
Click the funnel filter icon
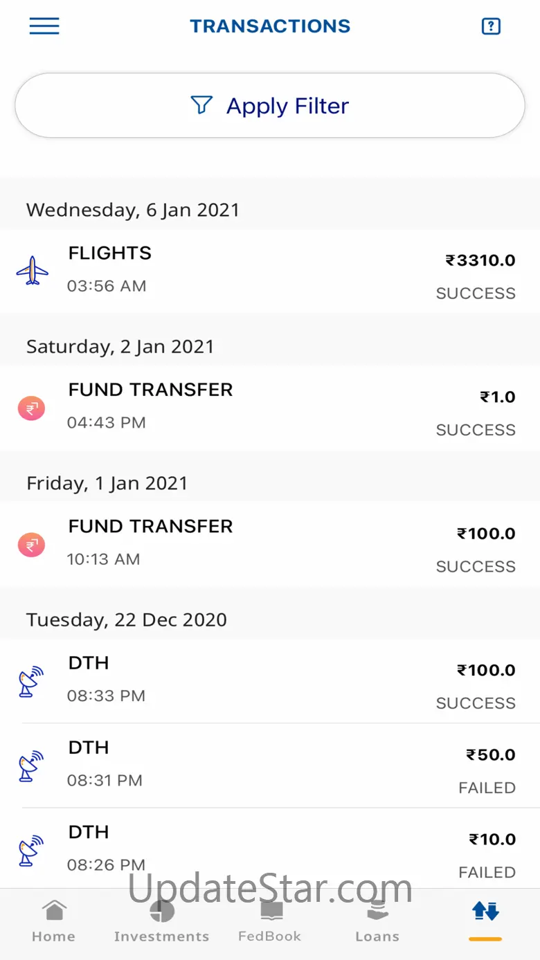(201, 105)
